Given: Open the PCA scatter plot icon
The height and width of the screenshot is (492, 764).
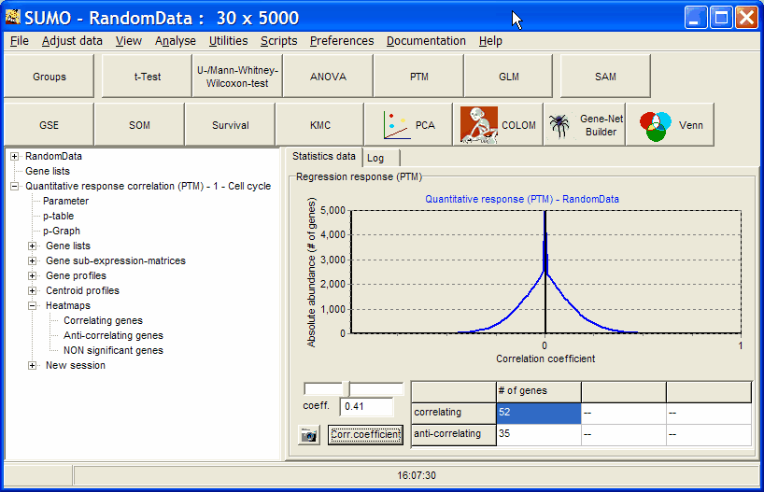Looking at the screenshot, I should coord(396,125).
